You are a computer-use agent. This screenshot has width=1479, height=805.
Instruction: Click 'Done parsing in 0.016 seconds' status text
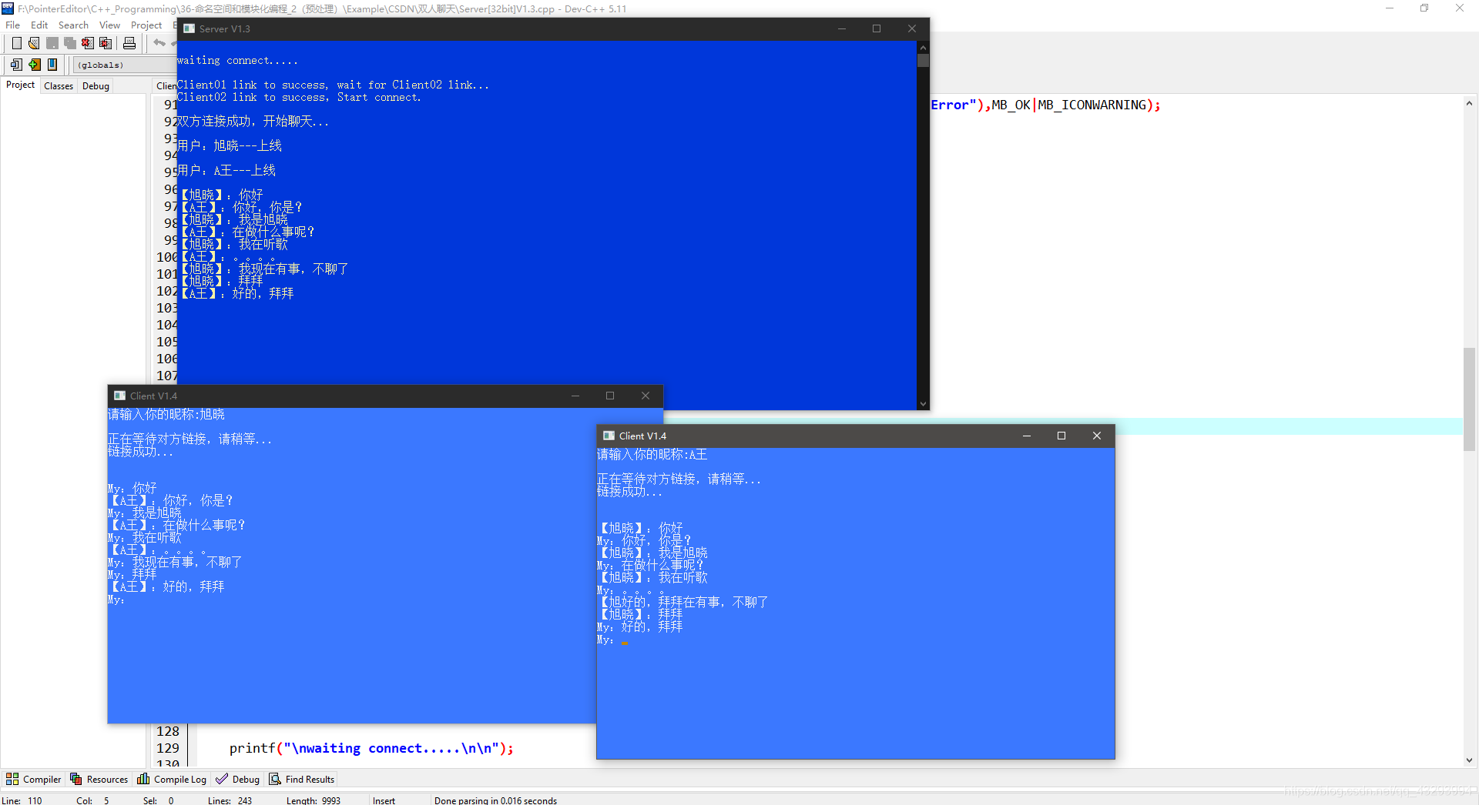coord(495,800)
